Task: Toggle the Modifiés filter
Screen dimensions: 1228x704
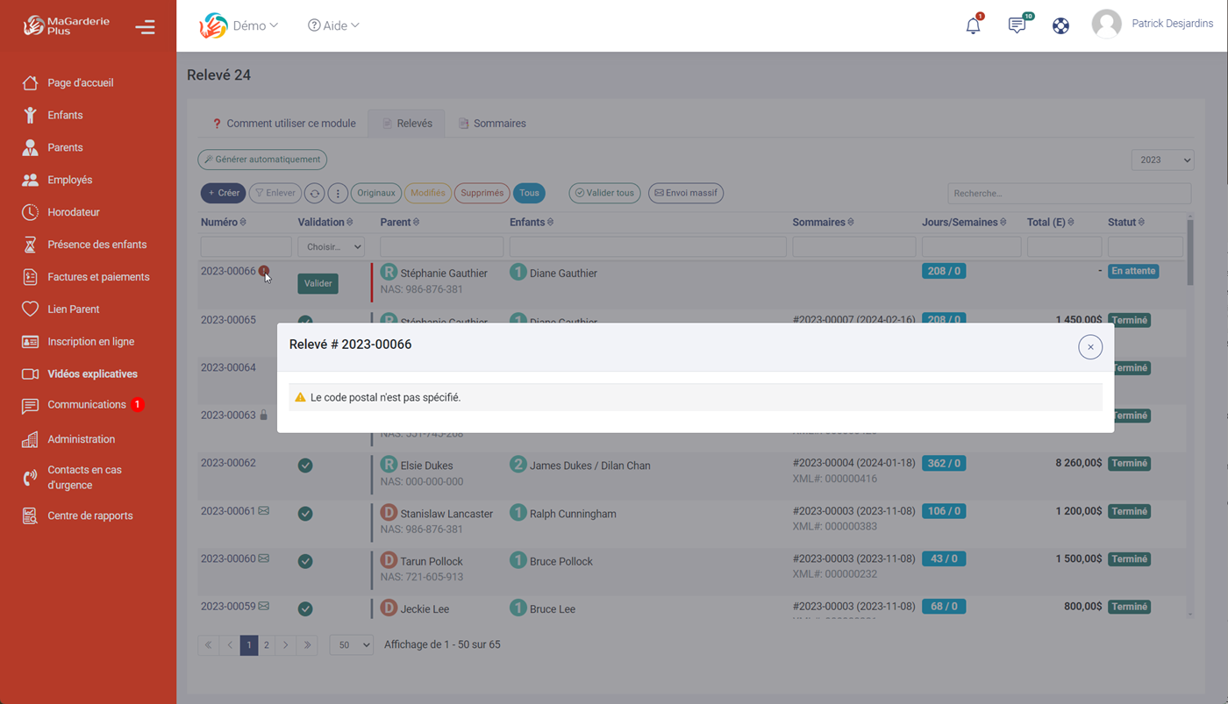Action: 427,193
